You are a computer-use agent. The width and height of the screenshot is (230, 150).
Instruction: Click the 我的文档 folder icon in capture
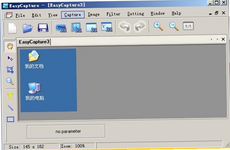coord(34,56)
